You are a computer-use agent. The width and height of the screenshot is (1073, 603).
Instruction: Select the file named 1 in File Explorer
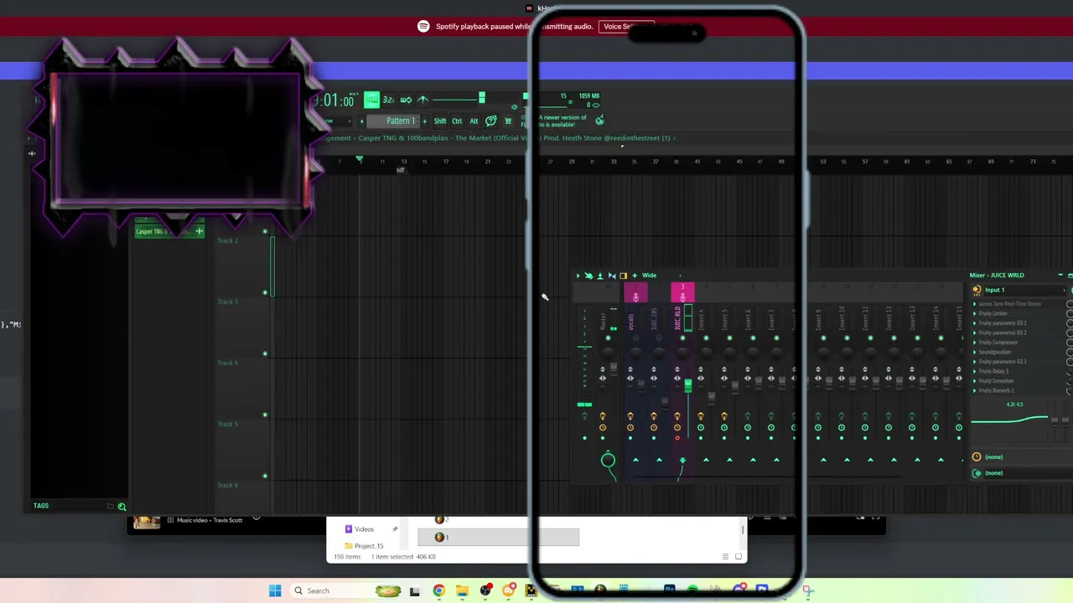[x=498, y=537]
